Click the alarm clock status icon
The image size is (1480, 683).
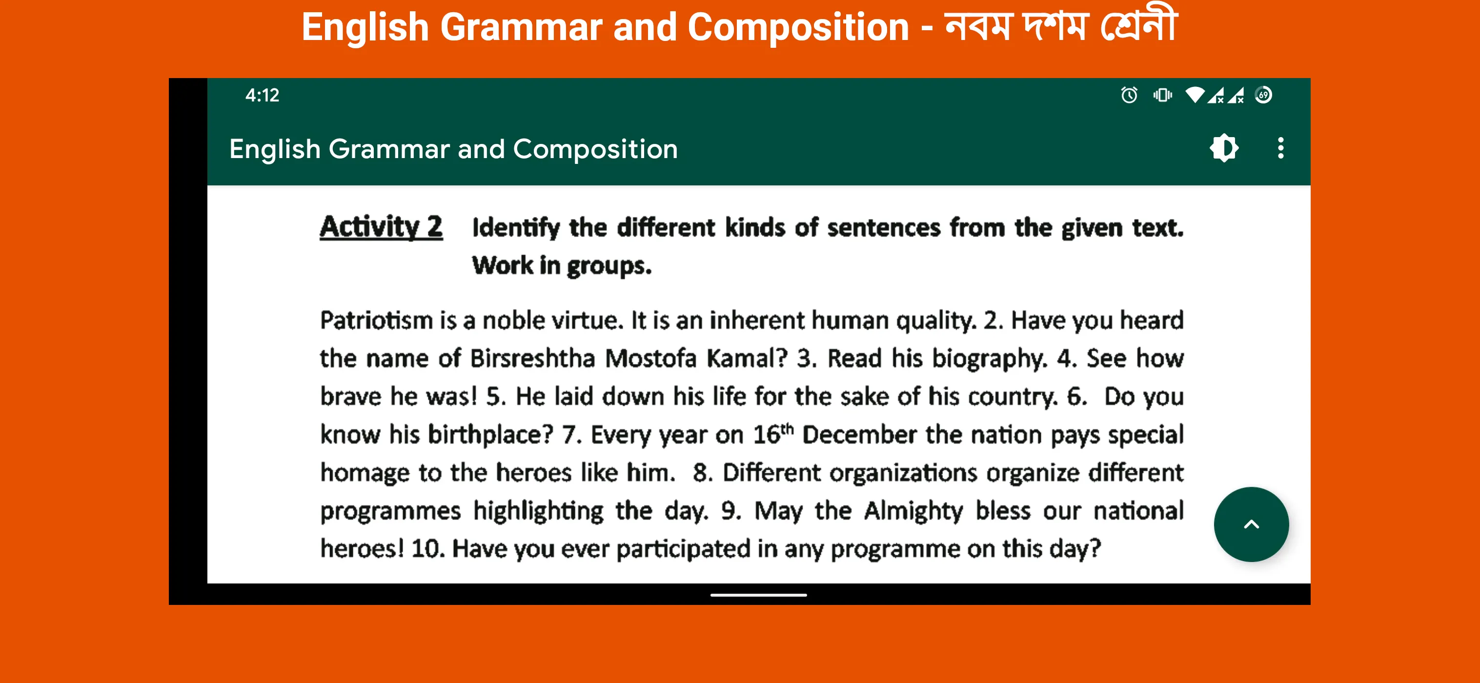click(1126, 96)
